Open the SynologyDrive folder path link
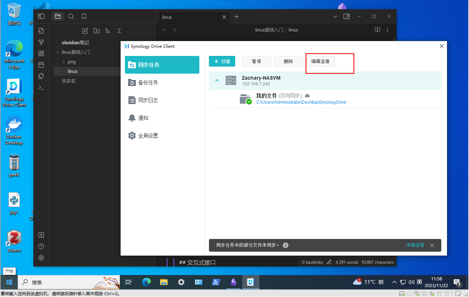The width and height of the screenshot is (469, 297). pyautogui.click(x=301, y=102)
